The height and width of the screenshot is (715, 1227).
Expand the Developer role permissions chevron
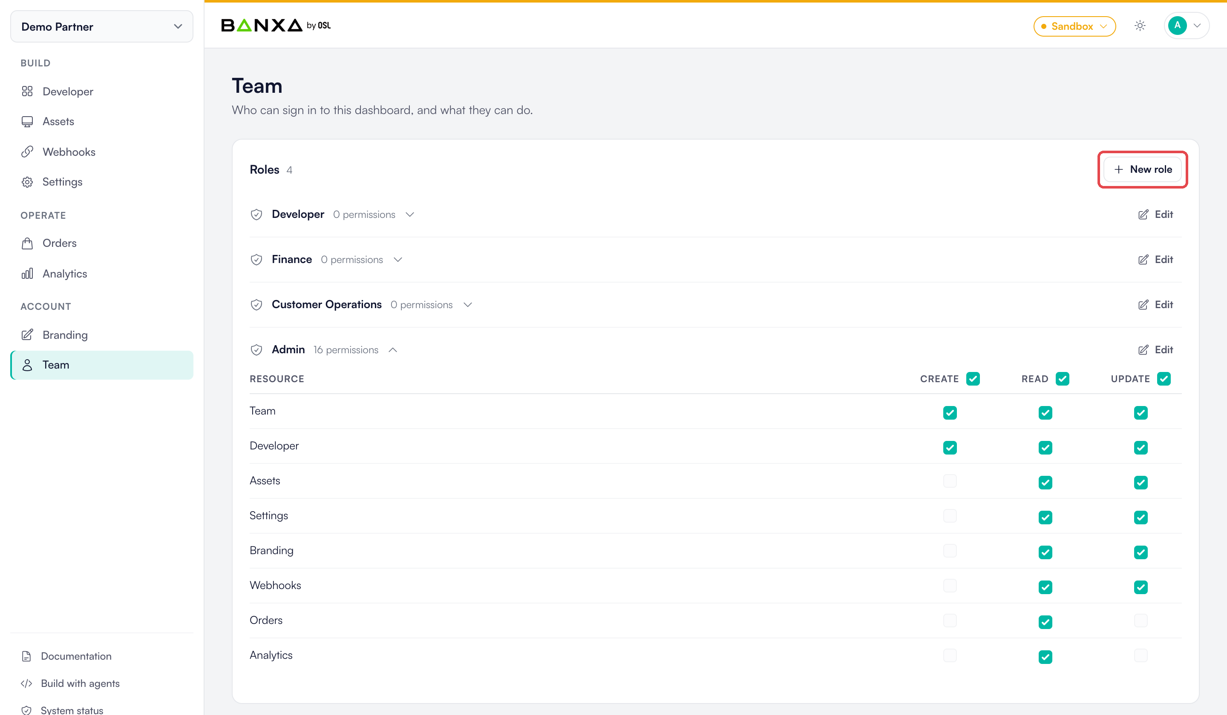pos(410,214)
